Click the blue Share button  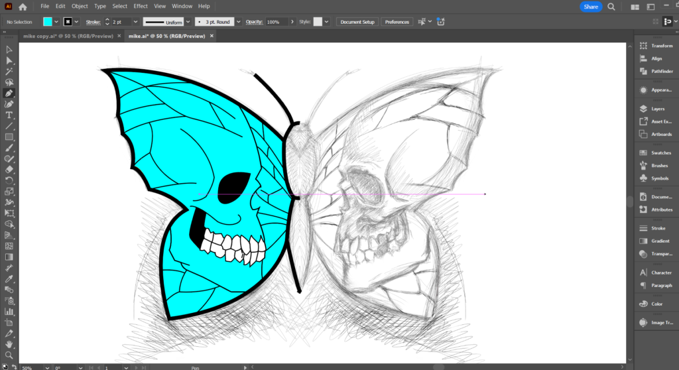[590, 7]
